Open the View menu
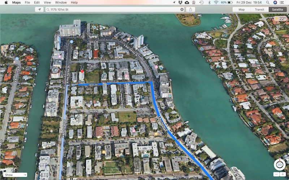This screenshot has height=180, width=289. (x=47, y=3)
